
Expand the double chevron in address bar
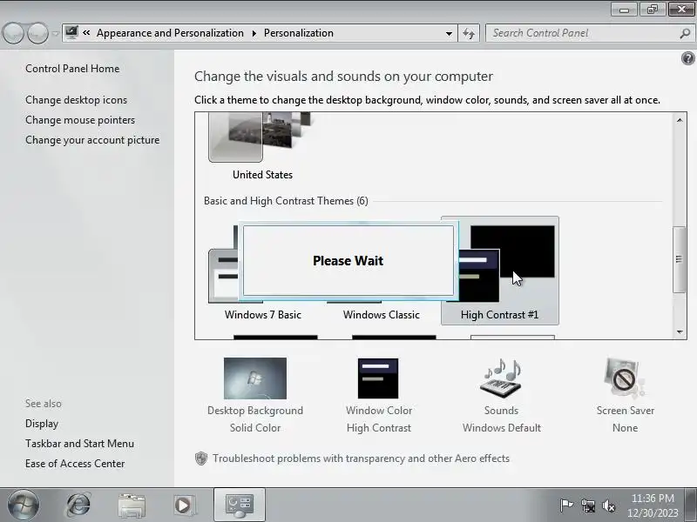click(x=86, y=33)
